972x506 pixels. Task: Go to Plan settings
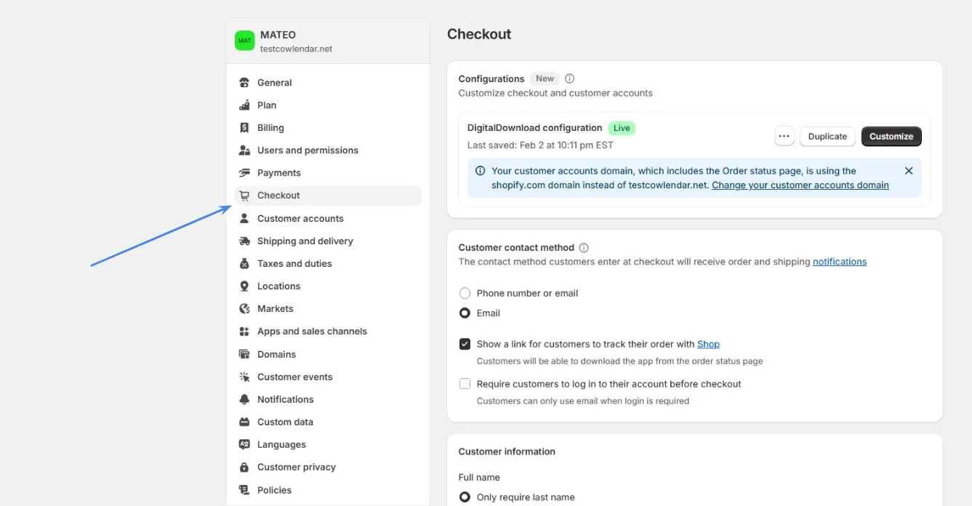click(328, 105)
